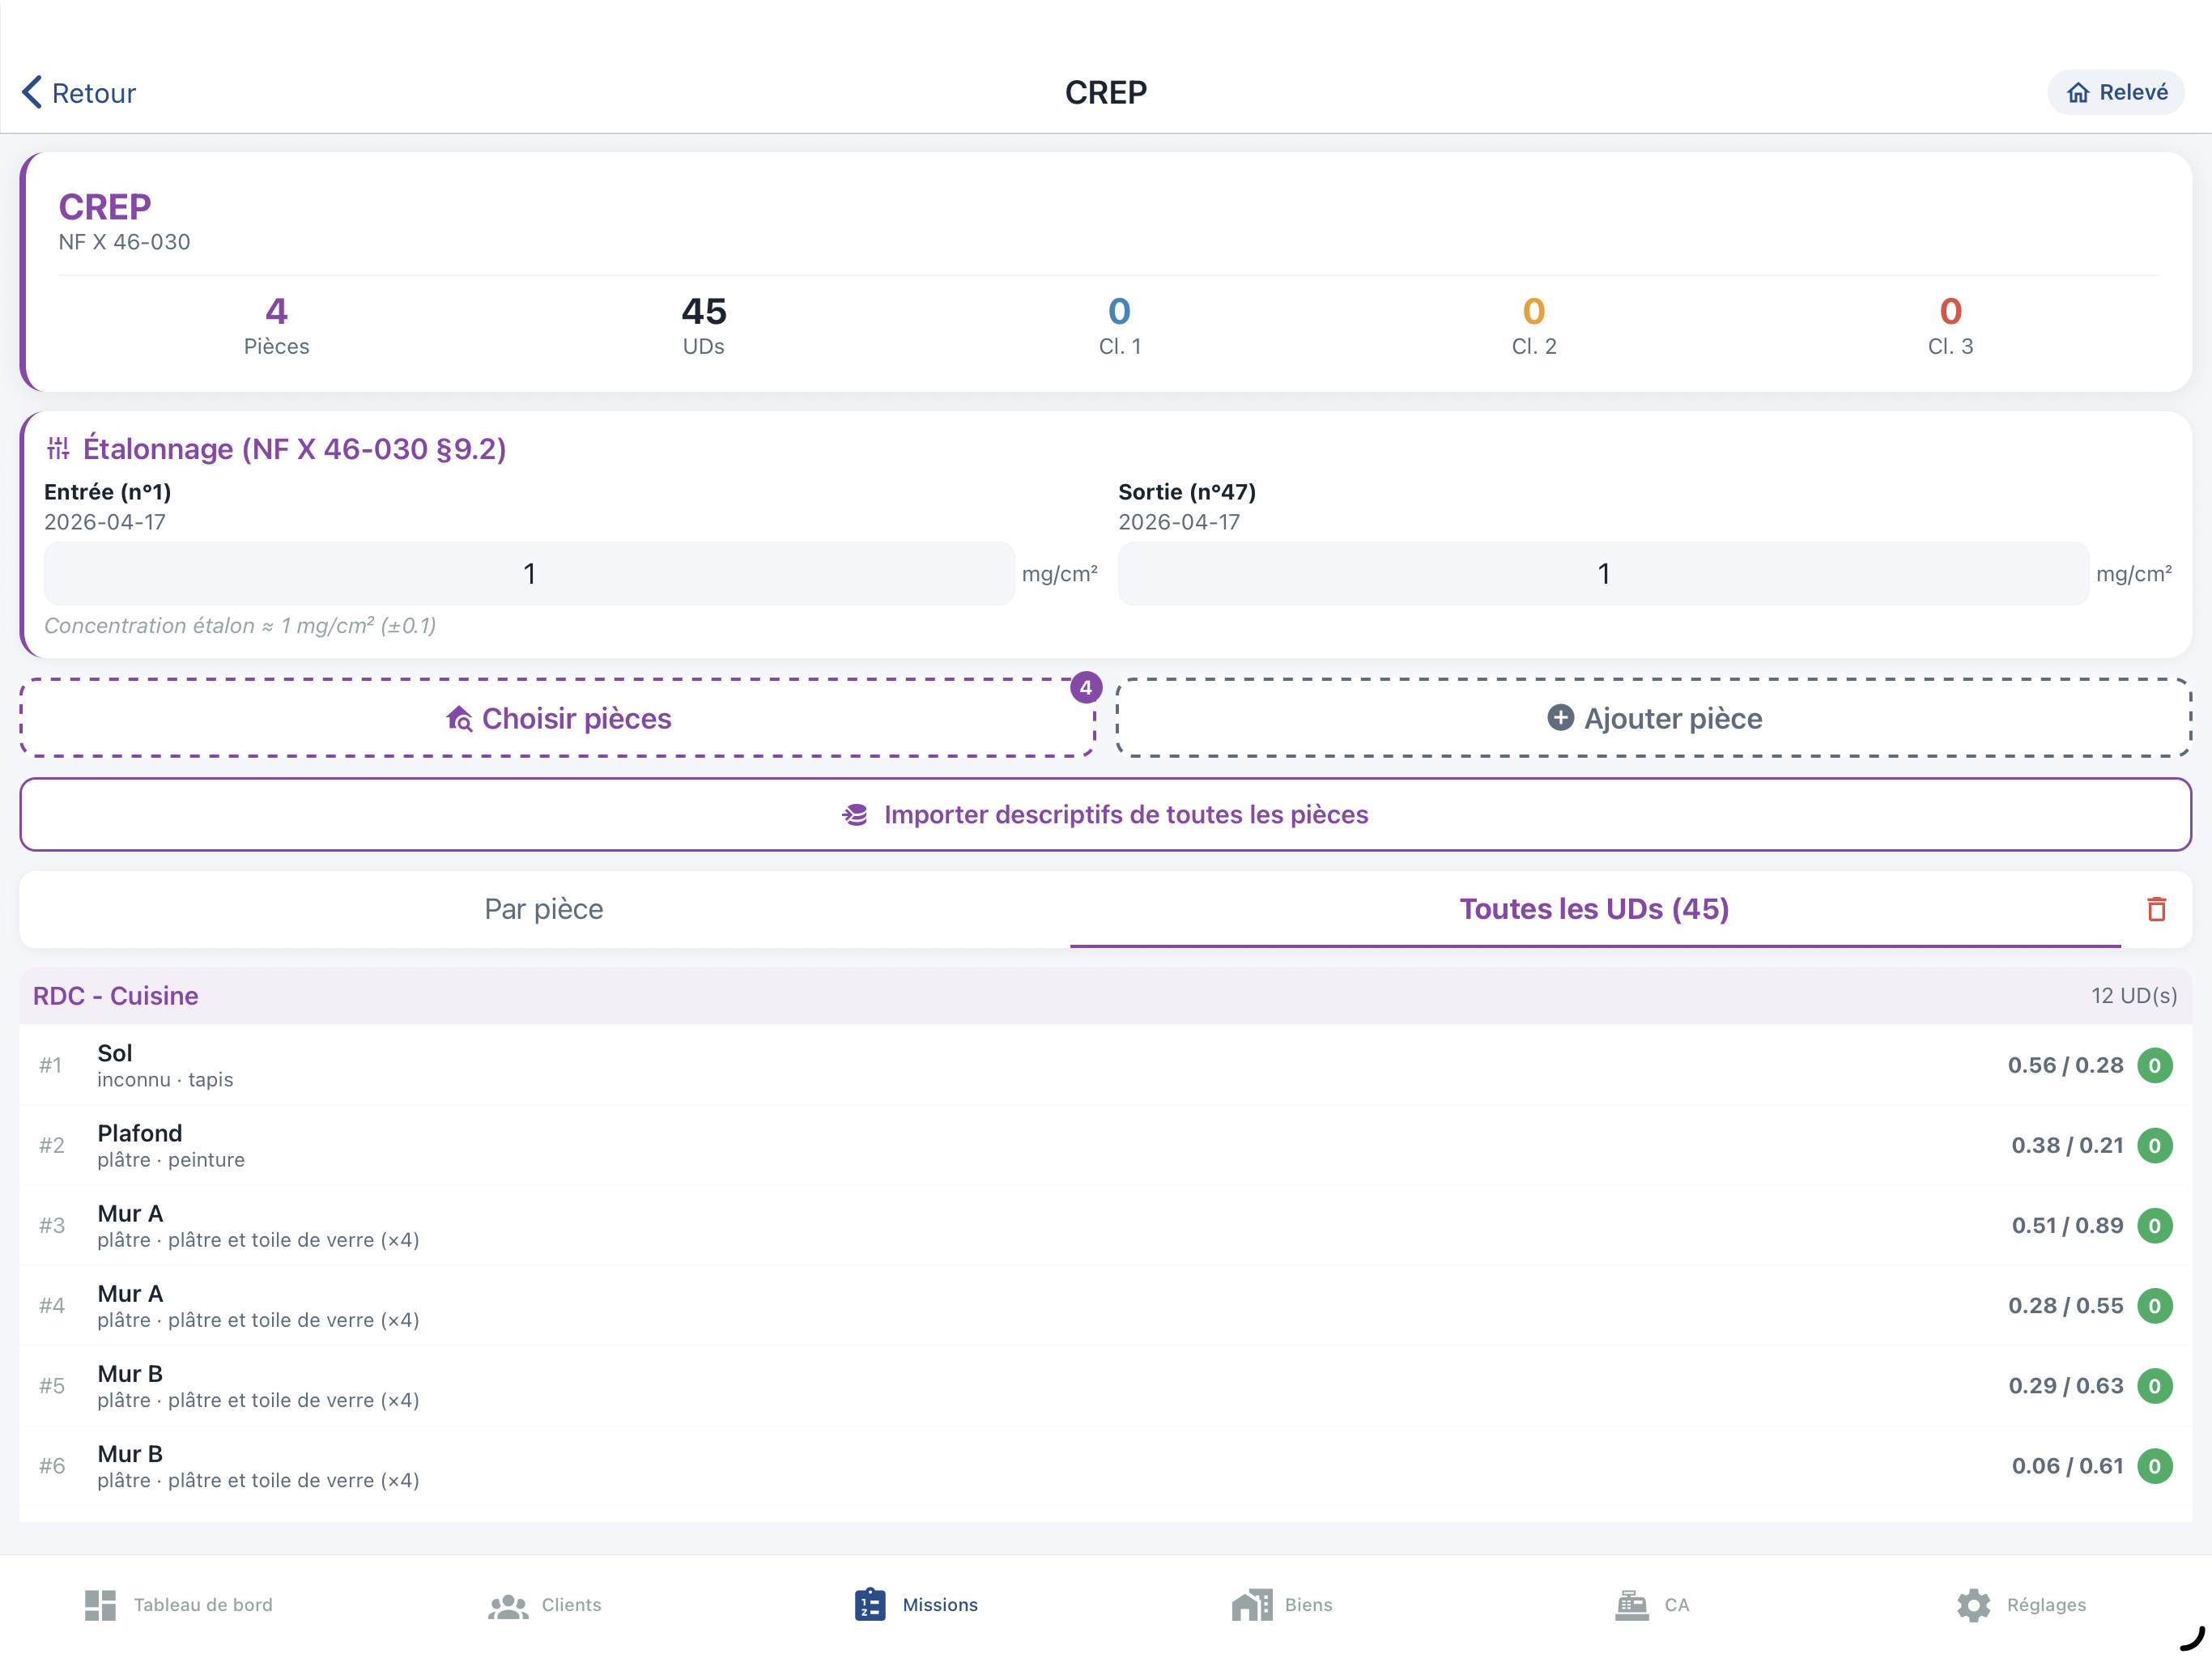Screen dimensions: 2212x1658
Task: Click the Relevé home button
Action: click(x=2116, y=92)
